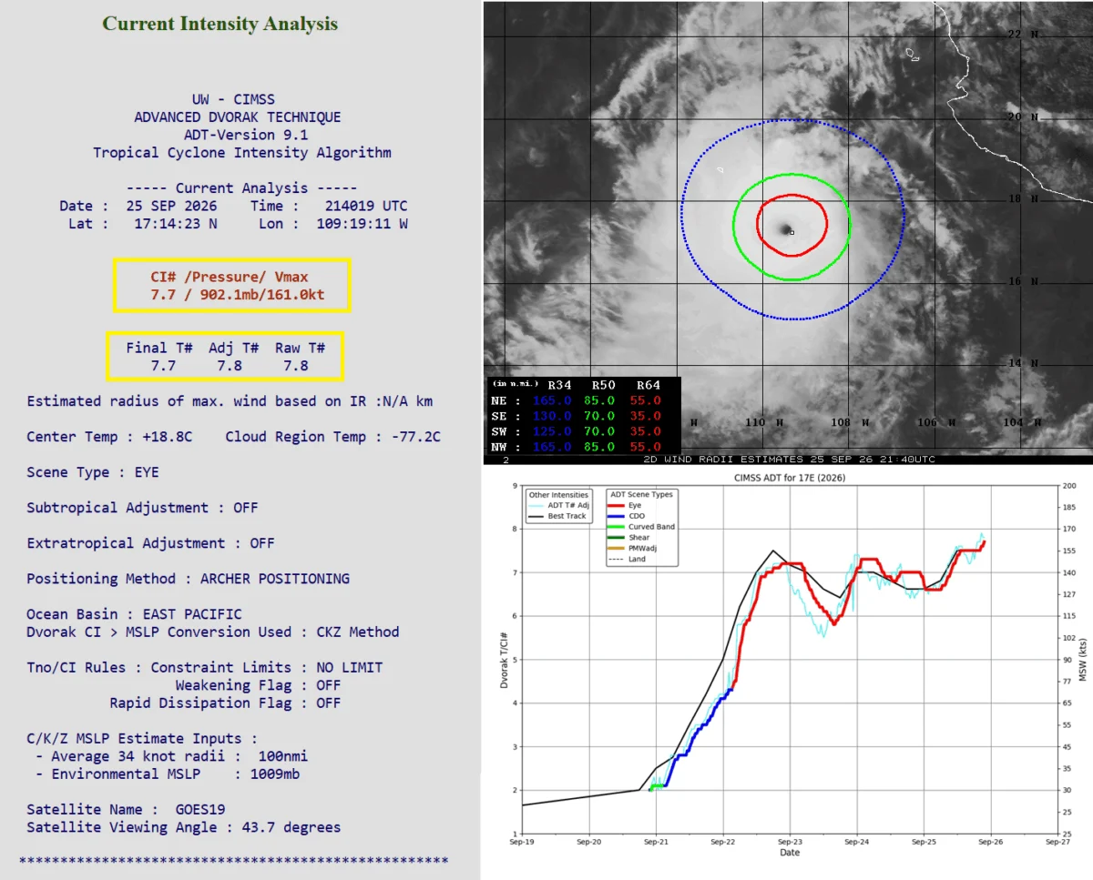Click "2D WIND RADII ESTIMATES" caption on map
The width and height of the screenshot is (1093, 880).
tap(725, 460)
